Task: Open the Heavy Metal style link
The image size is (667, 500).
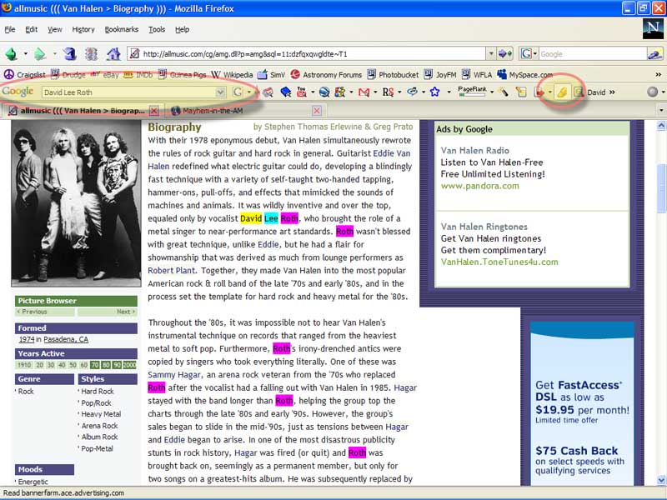Action: 100,414
